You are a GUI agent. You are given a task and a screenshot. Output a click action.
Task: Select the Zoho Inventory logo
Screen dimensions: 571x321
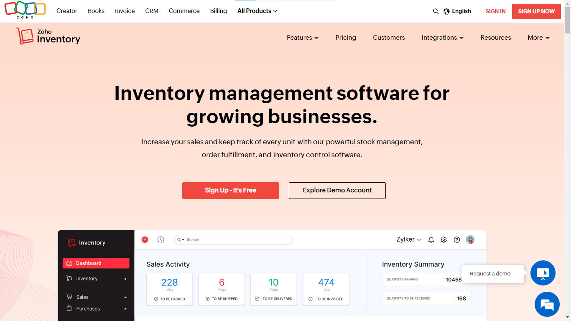(48, 36)
